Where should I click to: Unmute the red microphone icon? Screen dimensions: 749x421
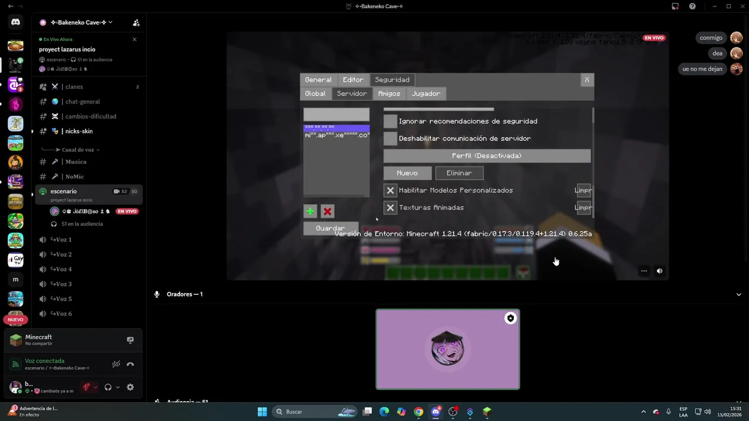click(x=87, y=387)
